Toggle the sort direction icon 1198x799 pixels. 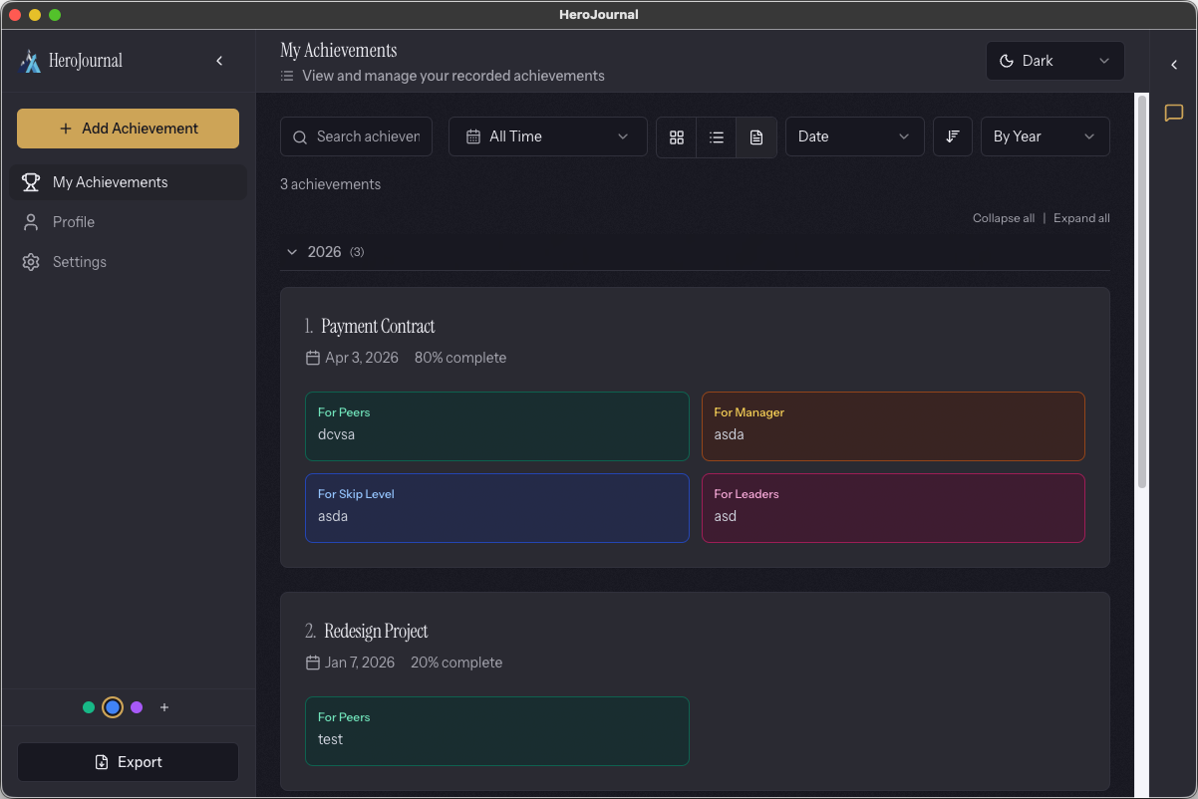[x=952, y=136]
